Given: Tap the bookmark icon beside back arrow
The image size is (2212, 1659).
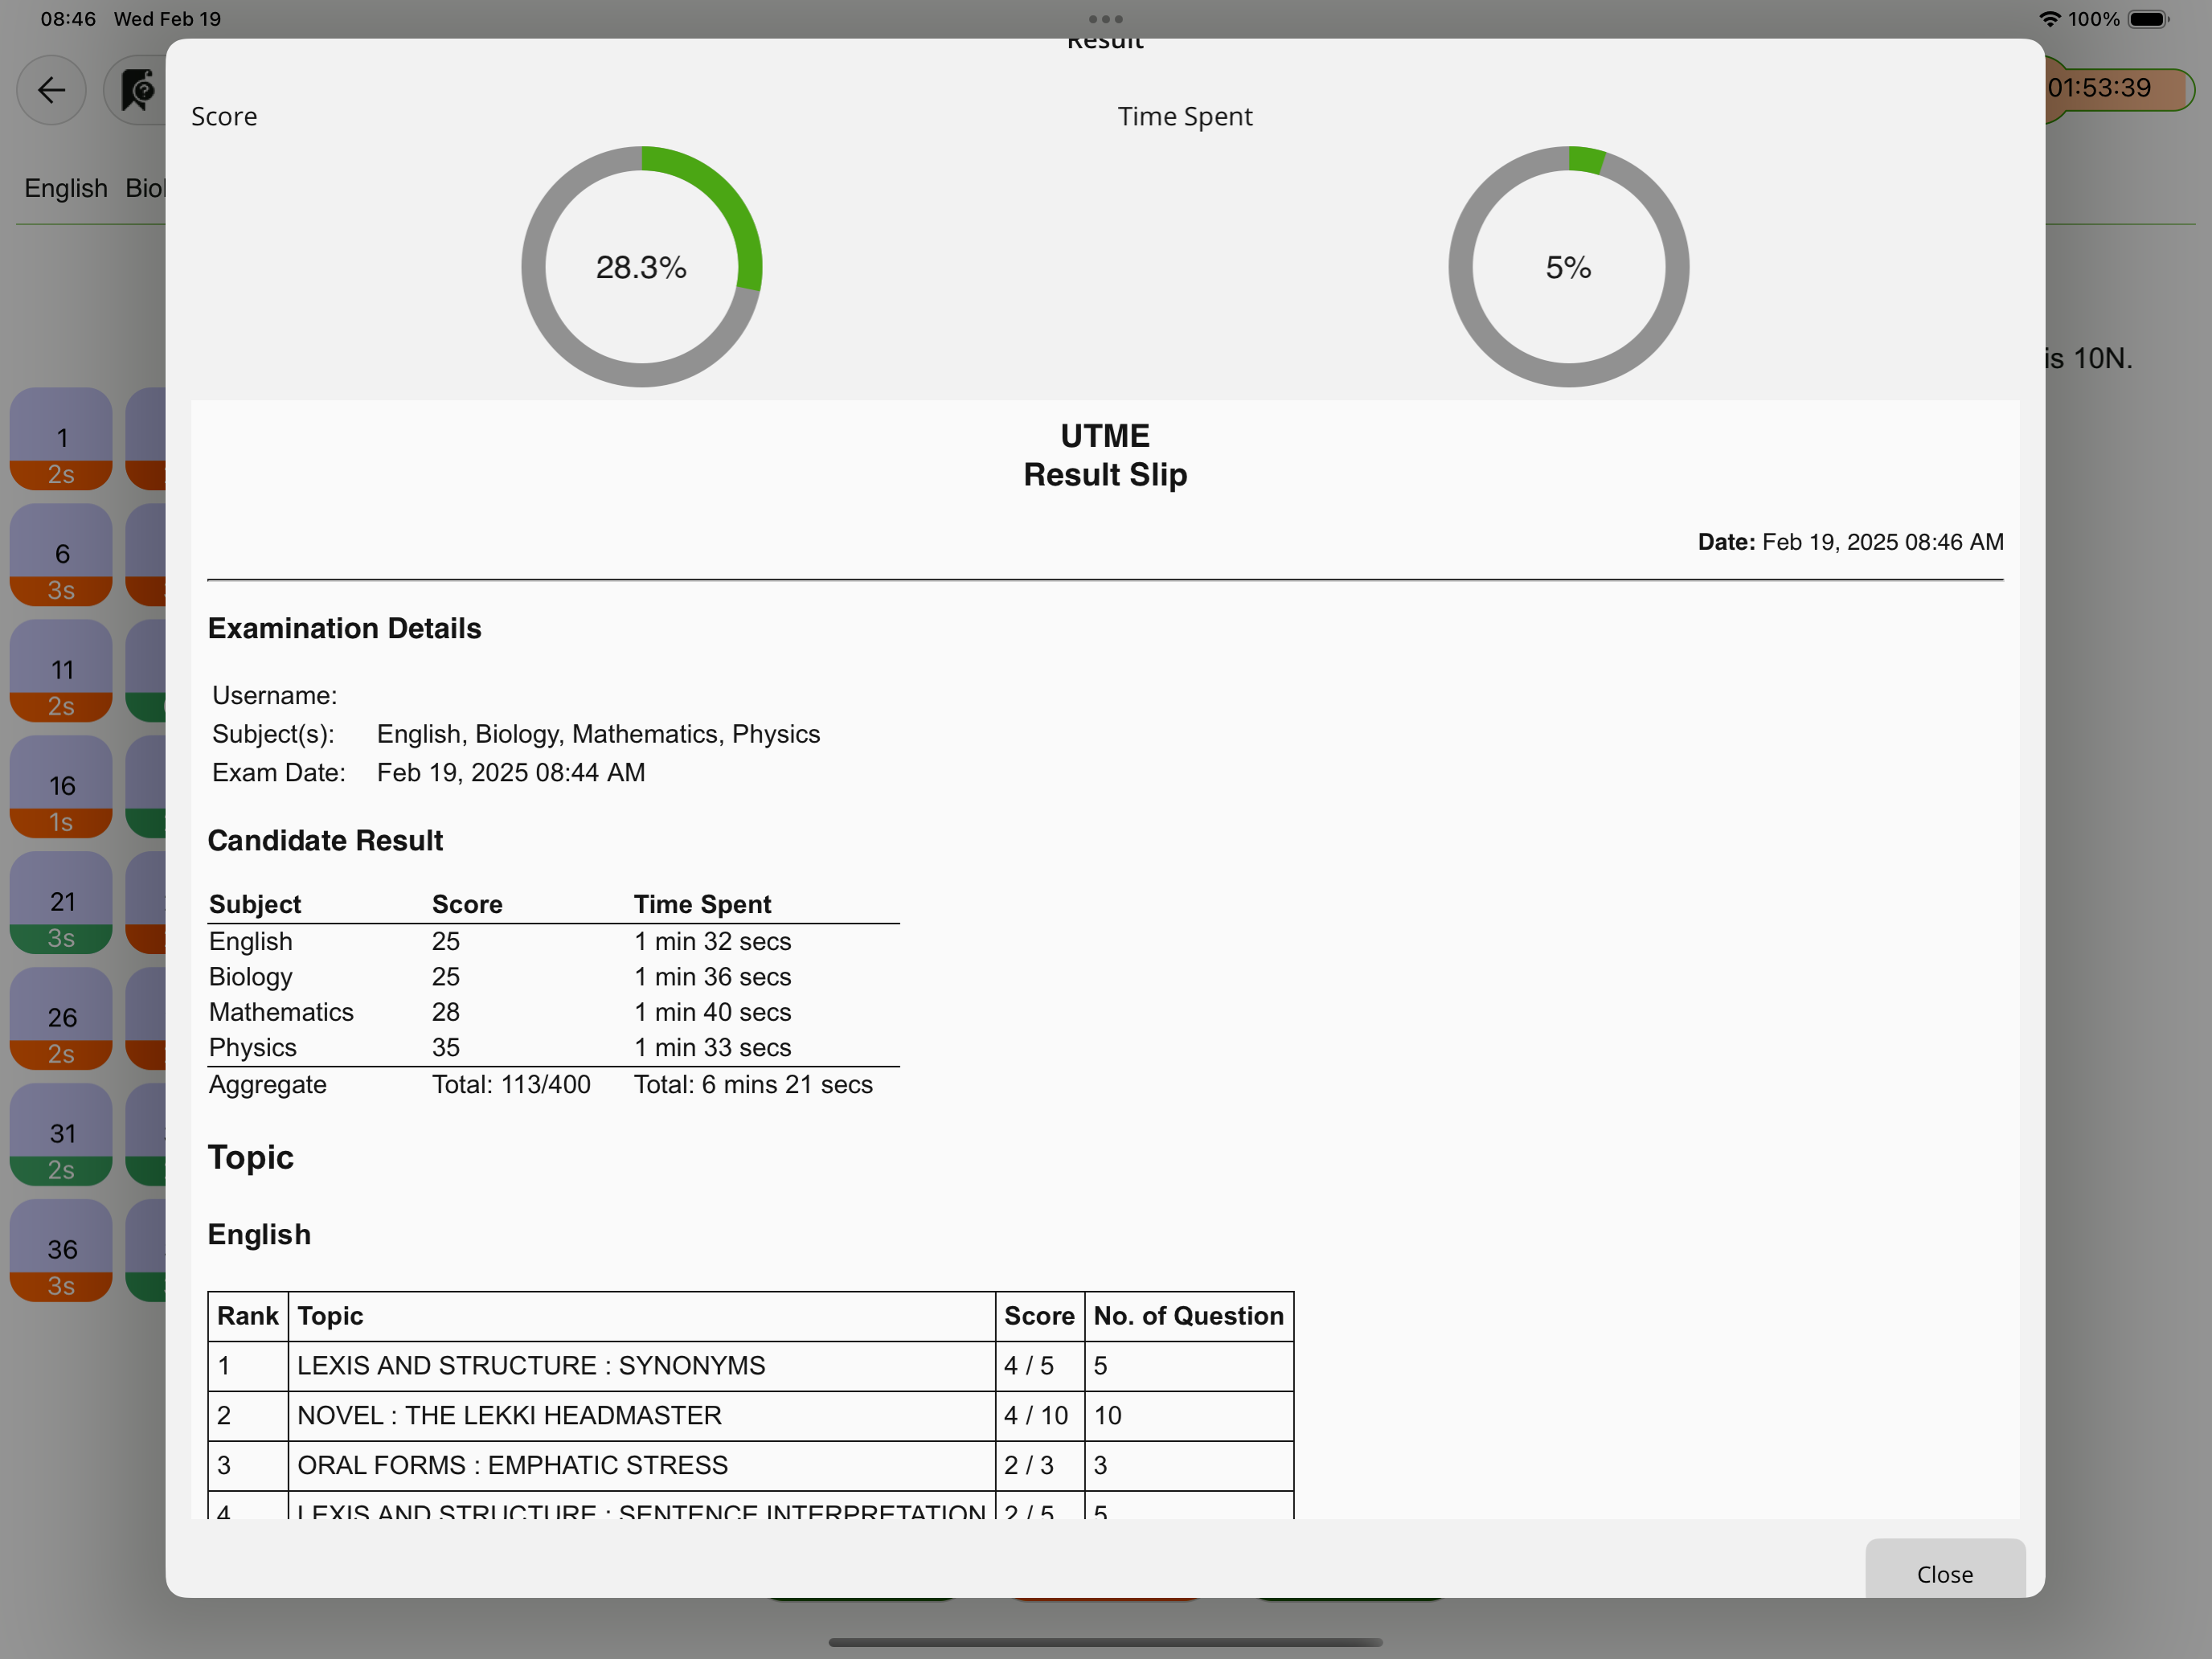Looking at the screenshot, I should click(x=138, y=91).
